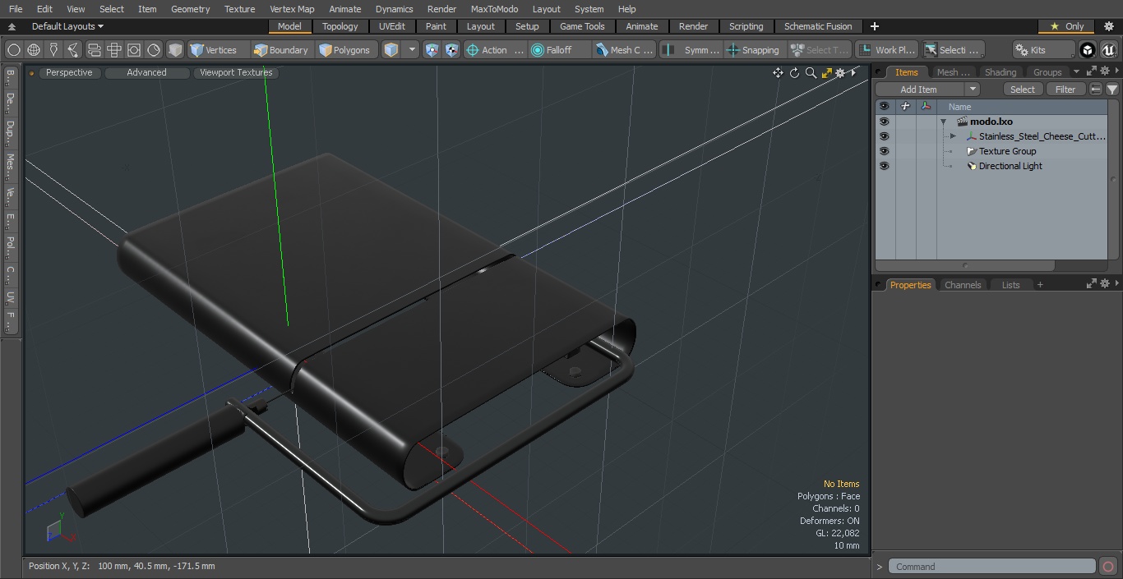Screen dimensions: 1123x579
Task: Switch to Paint layout tab
Action: [436, 26]
